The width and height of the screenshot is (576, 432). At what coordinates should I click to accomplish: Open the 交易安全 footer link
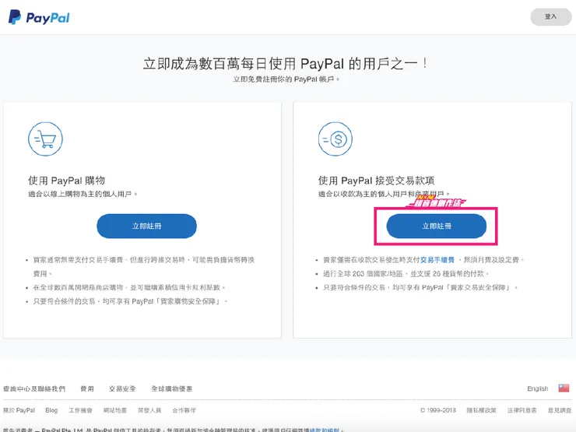(122, 388)
